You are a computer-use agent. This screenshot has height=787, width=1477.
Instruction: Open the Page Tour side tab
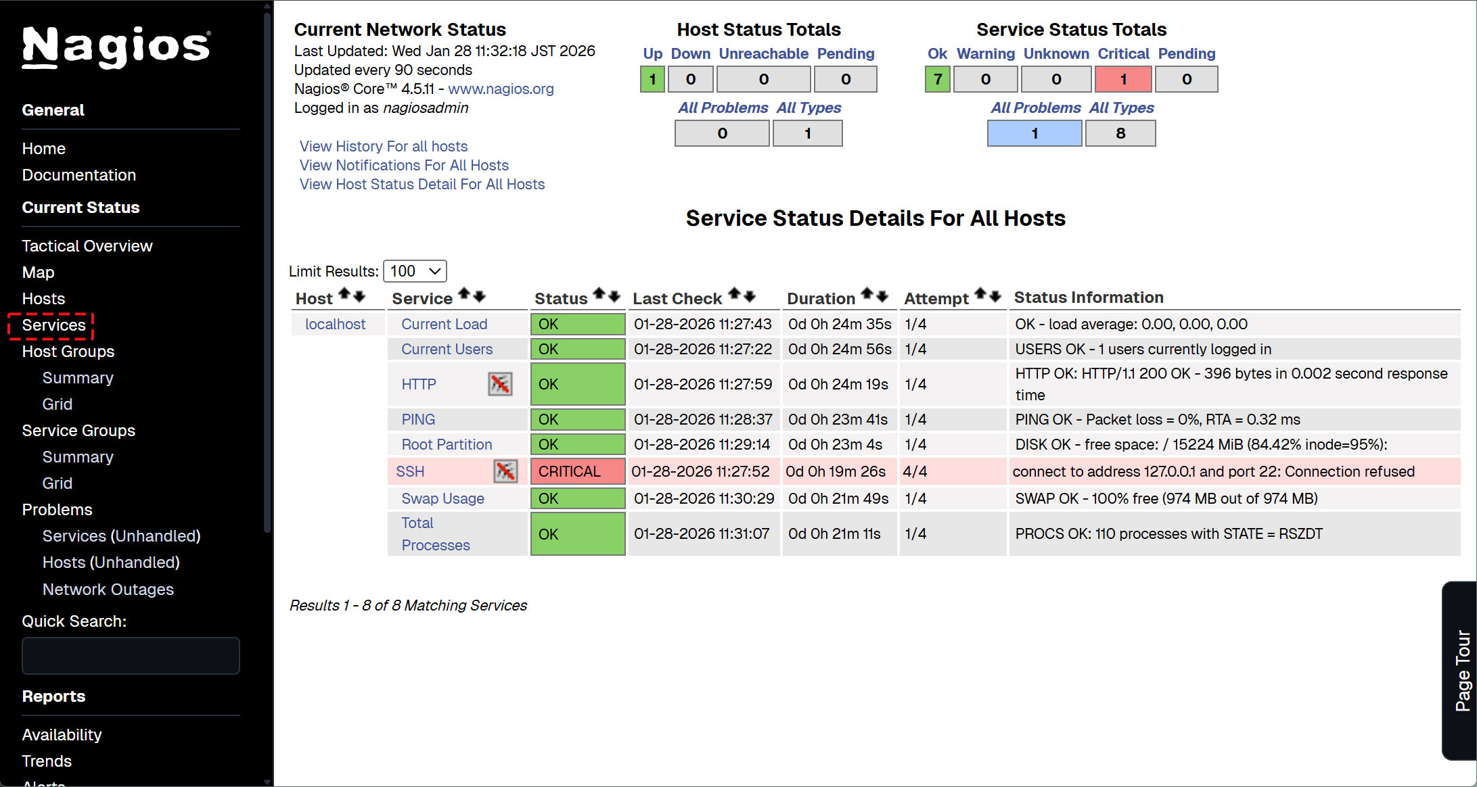pos(1461,670)
